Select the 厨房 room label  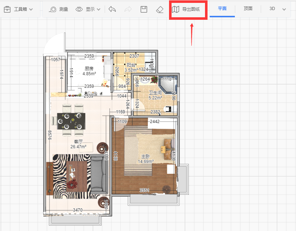pyautogui.click(x=89, y=68)
